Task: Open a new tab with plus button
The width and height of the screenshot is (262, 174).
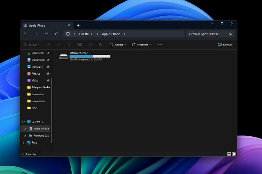Action: (x=78, y=26)
